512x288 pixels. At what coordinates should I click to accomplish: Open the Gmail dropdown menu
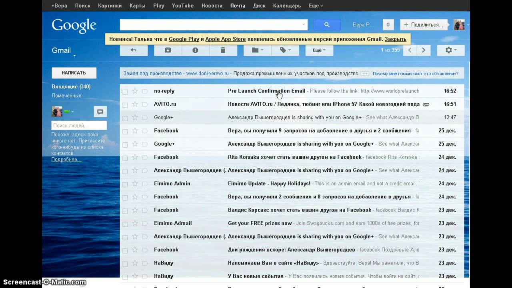[64, 51]
